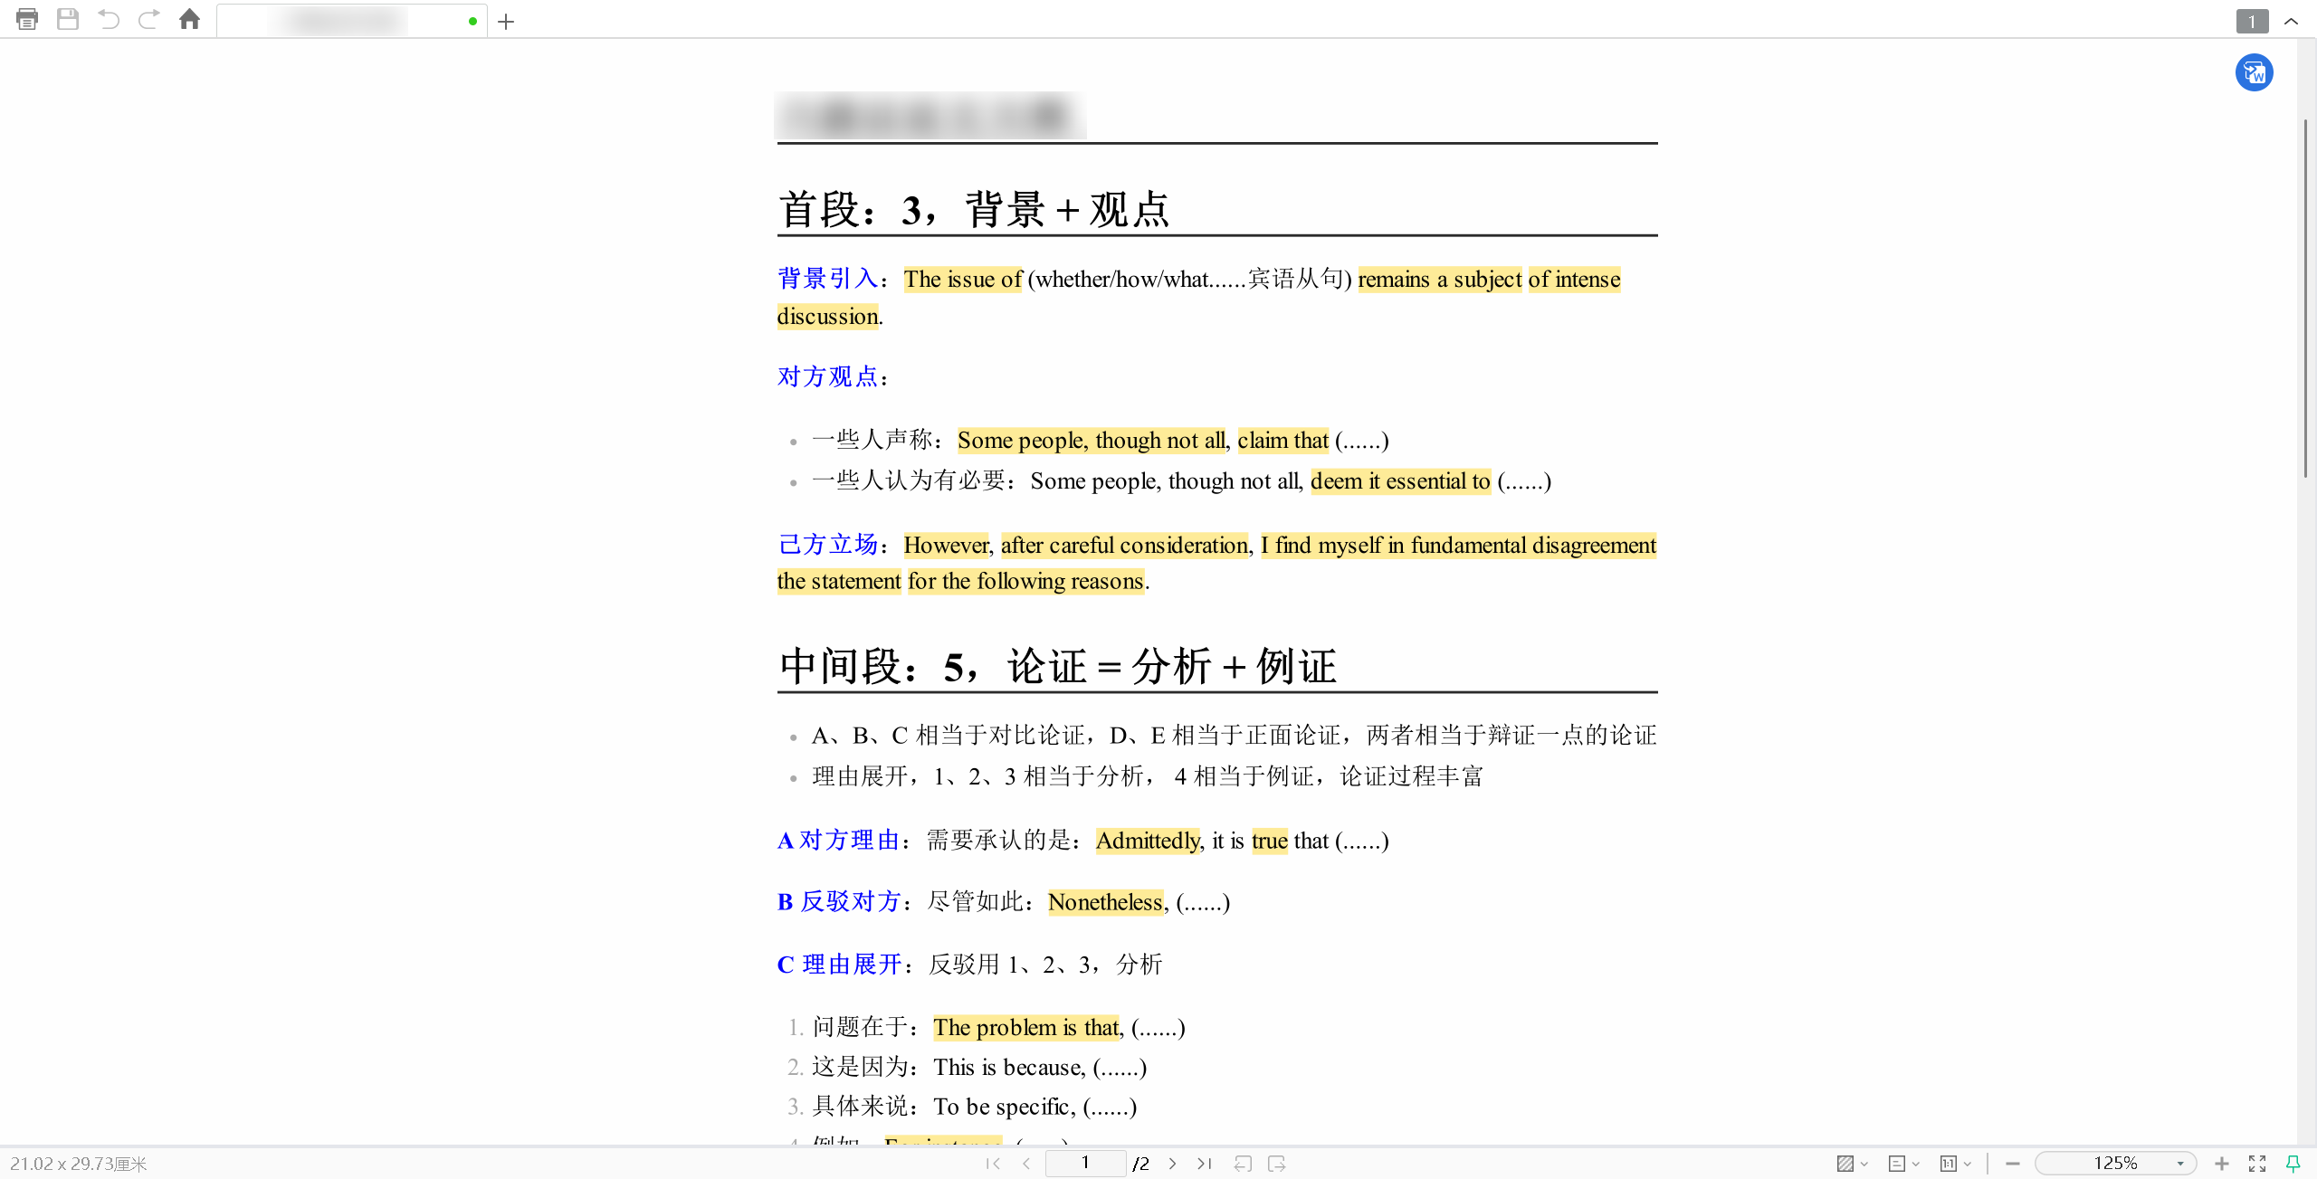This screenshot has height=1179, width=2317.
Task: Click the save icon
Action: click(x=68, y=19)
